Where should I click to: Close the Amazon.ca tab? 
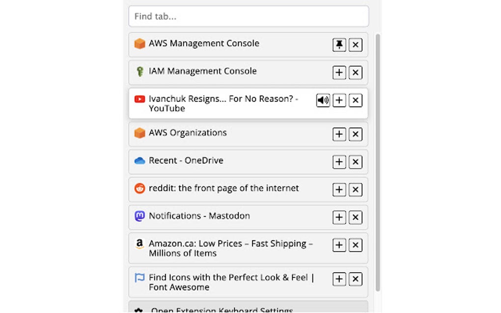(355, 245)
